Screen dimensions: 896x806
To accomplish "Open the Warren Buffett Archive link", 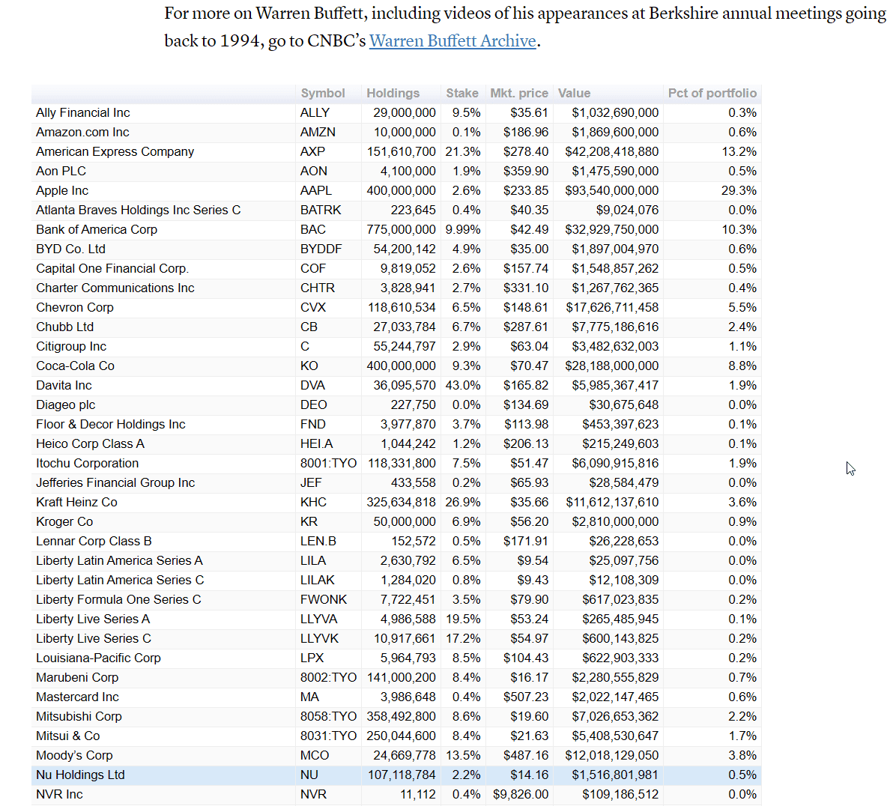I will (x=452, y=41).
